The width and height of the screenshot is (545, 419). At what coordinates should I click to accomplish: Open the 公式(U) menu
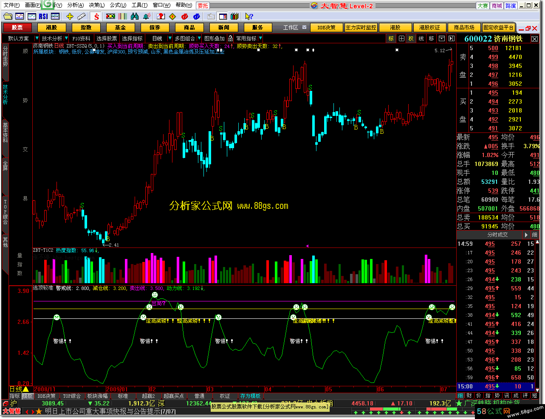(118, 5)
